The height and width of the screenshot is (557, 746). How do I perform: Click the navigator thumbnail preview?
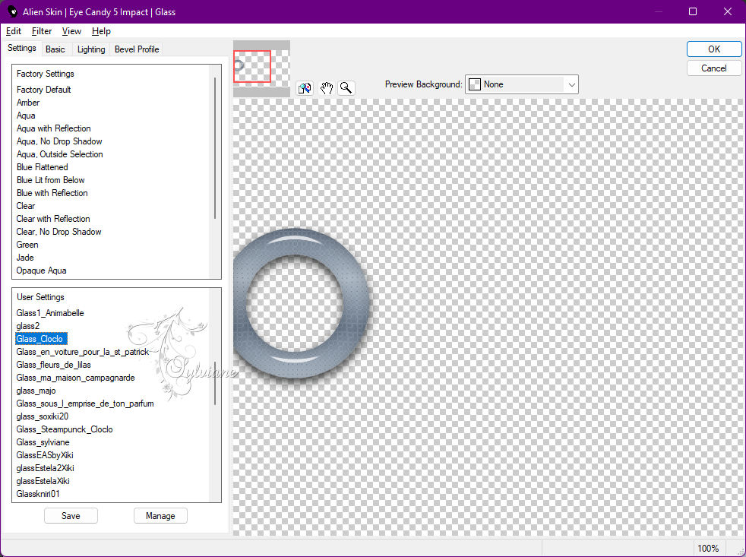(261, 68)
